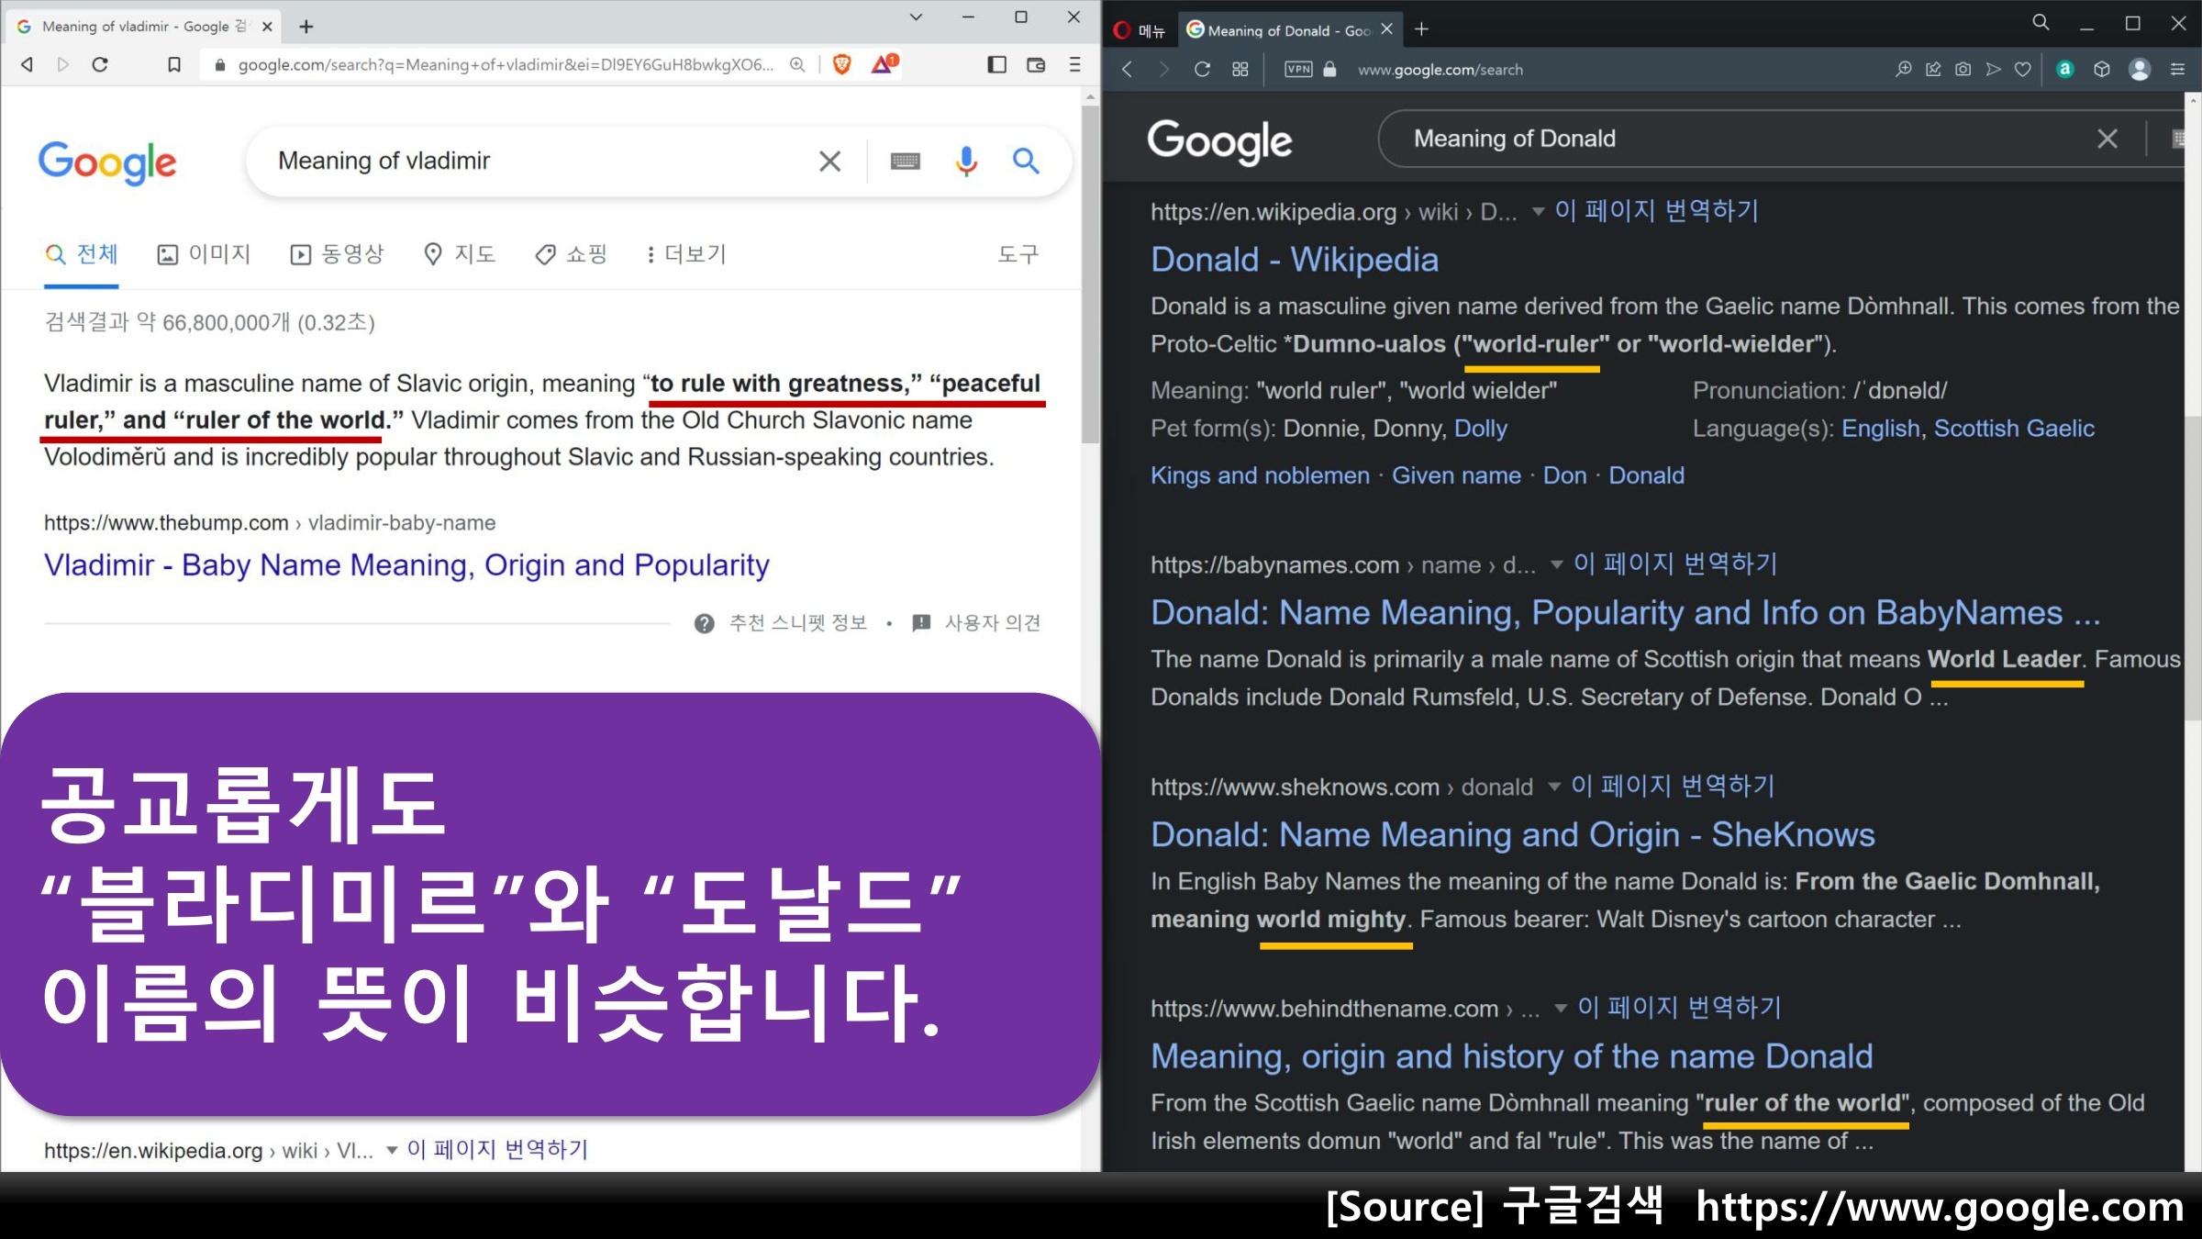
Task: Open 'Vladimir - Baby Name Meaning' link
Action: pyautogui.click(x=406, y=565)
